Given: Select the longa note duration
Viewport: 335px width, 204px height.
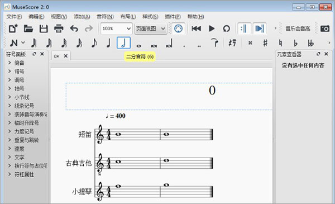Looking at the screenshot, I should click(169, 44).
